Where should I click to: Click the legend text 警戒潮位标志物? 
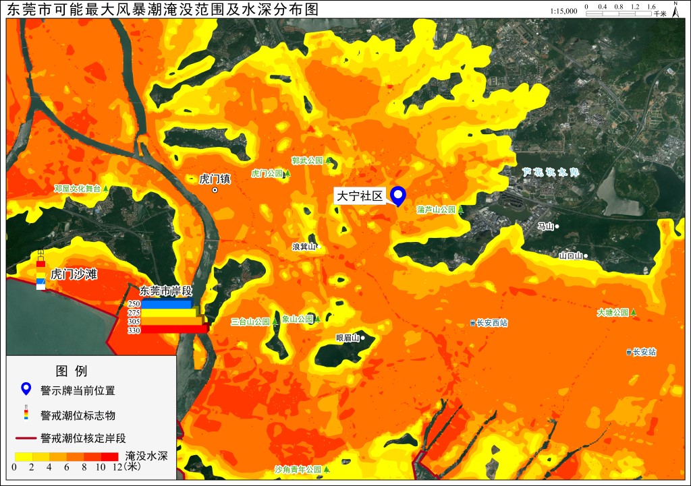[x=78, y=415]
